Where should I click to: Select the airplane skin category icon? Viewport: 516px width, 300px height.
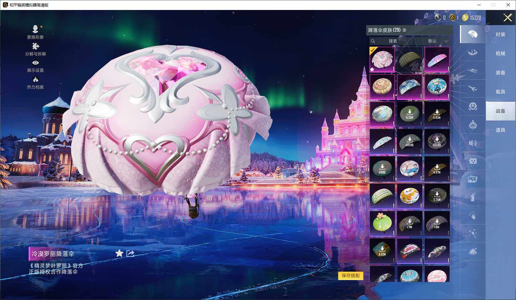click(x=473, y=89)
